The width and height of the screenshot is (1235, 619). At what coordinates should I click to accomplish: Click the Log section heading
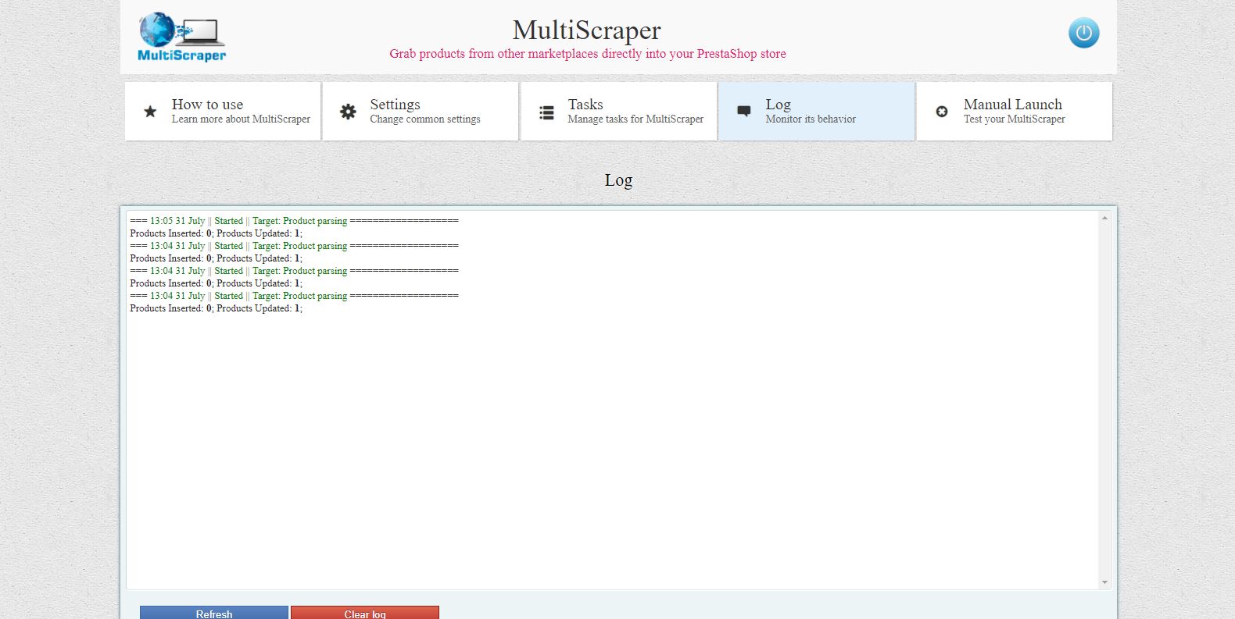coord(618,180)
